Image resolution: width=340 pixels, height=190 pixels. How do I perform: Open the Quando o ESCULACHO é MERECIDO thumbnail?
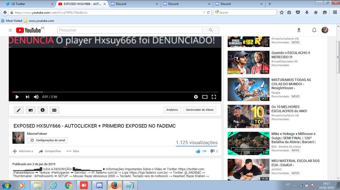[248, 62]
